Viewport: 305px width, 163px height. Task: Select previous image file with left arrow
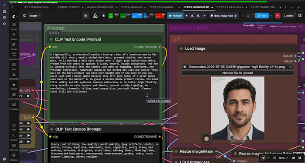point(184,67)
